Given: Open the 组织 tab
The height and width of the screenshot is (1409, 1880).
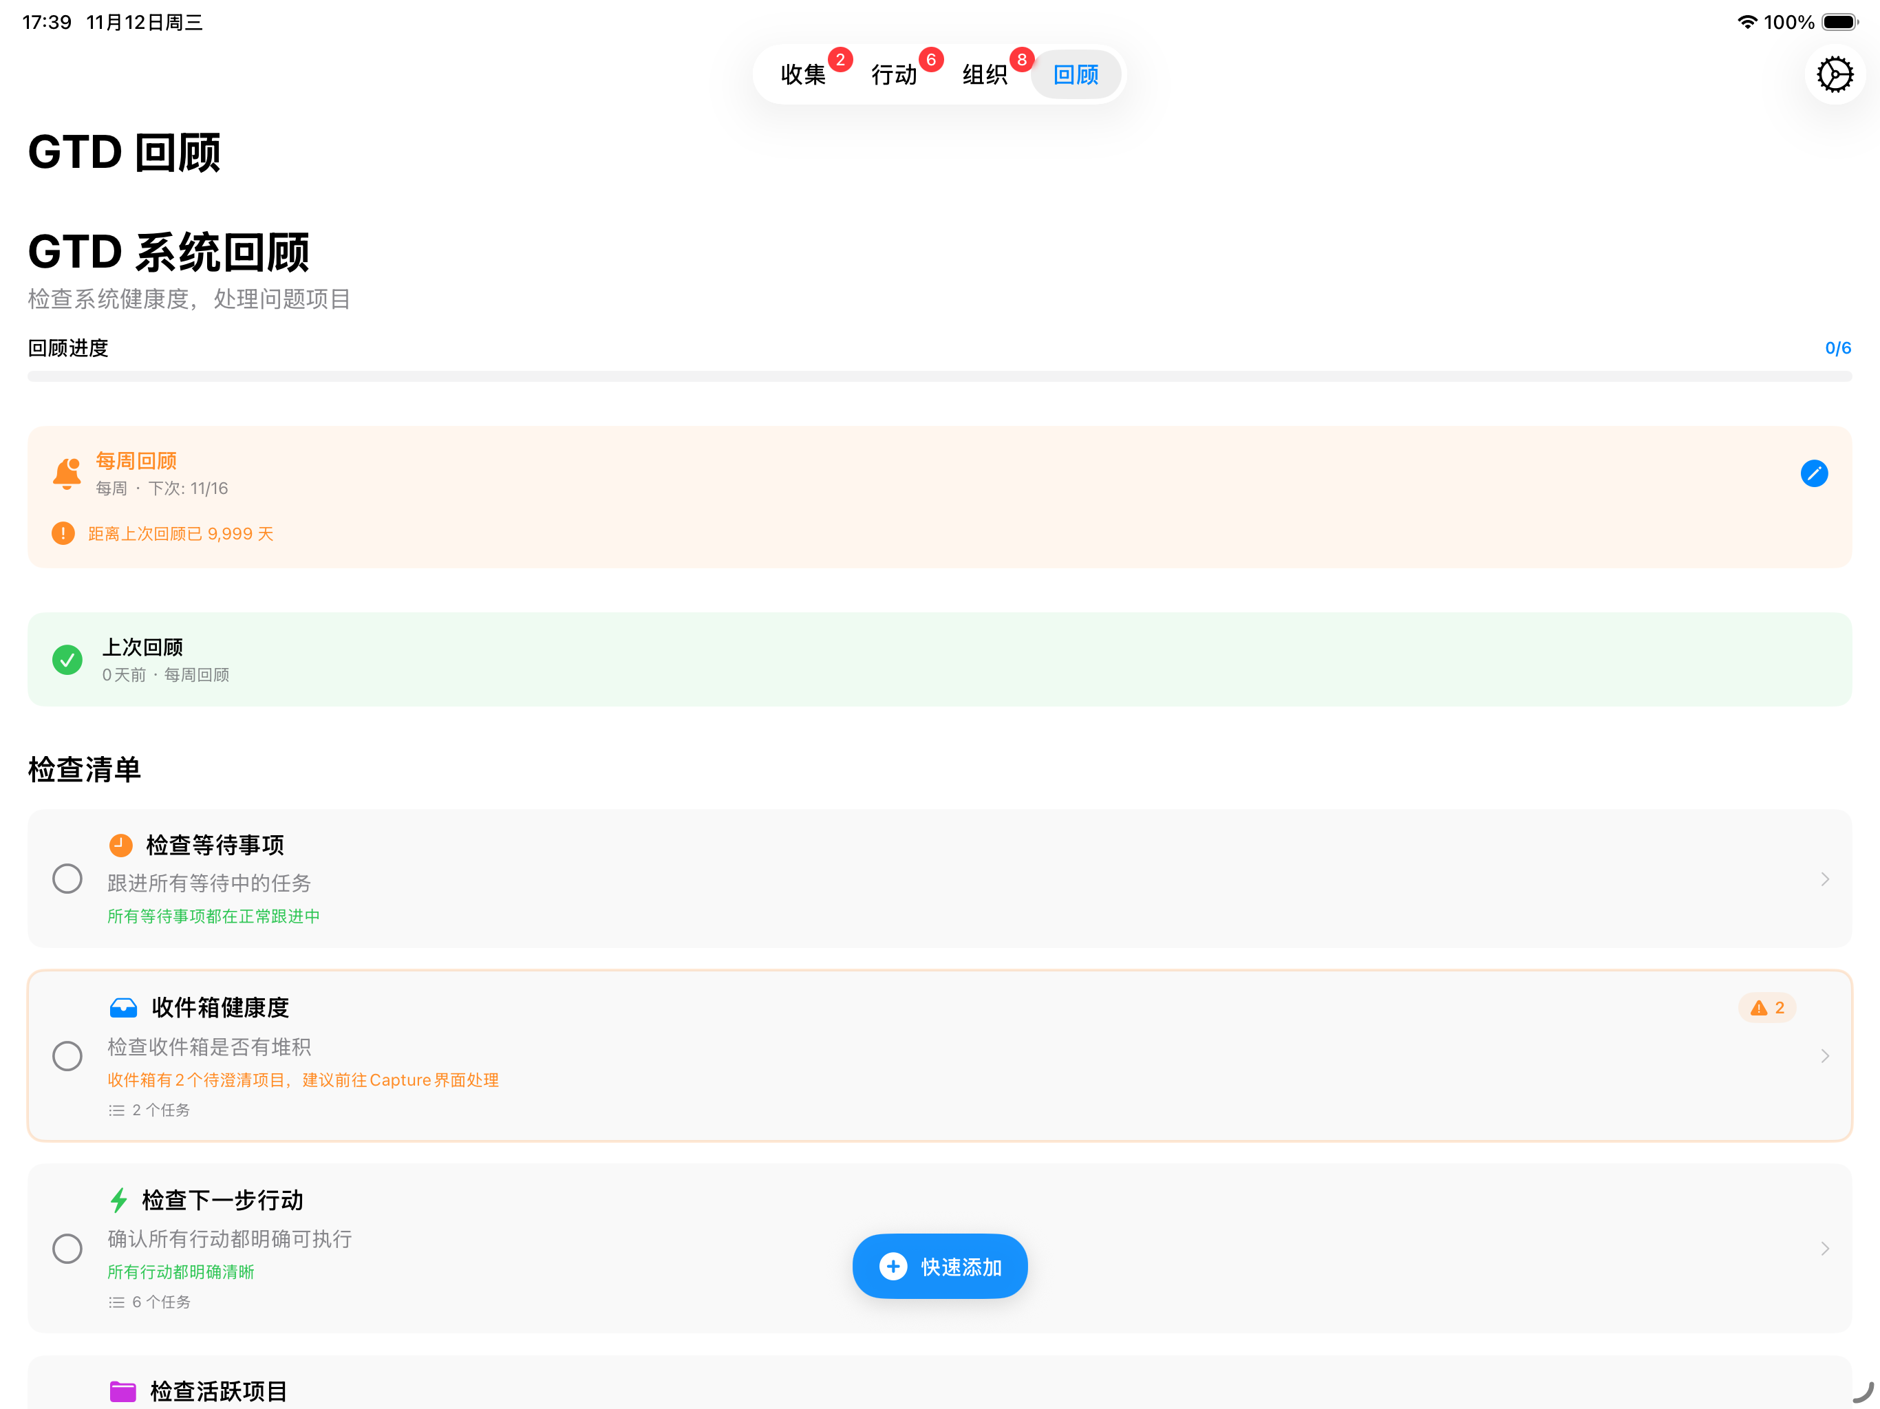Looking at the screenshot, I should pyautogui.click(x=984, y=74).
